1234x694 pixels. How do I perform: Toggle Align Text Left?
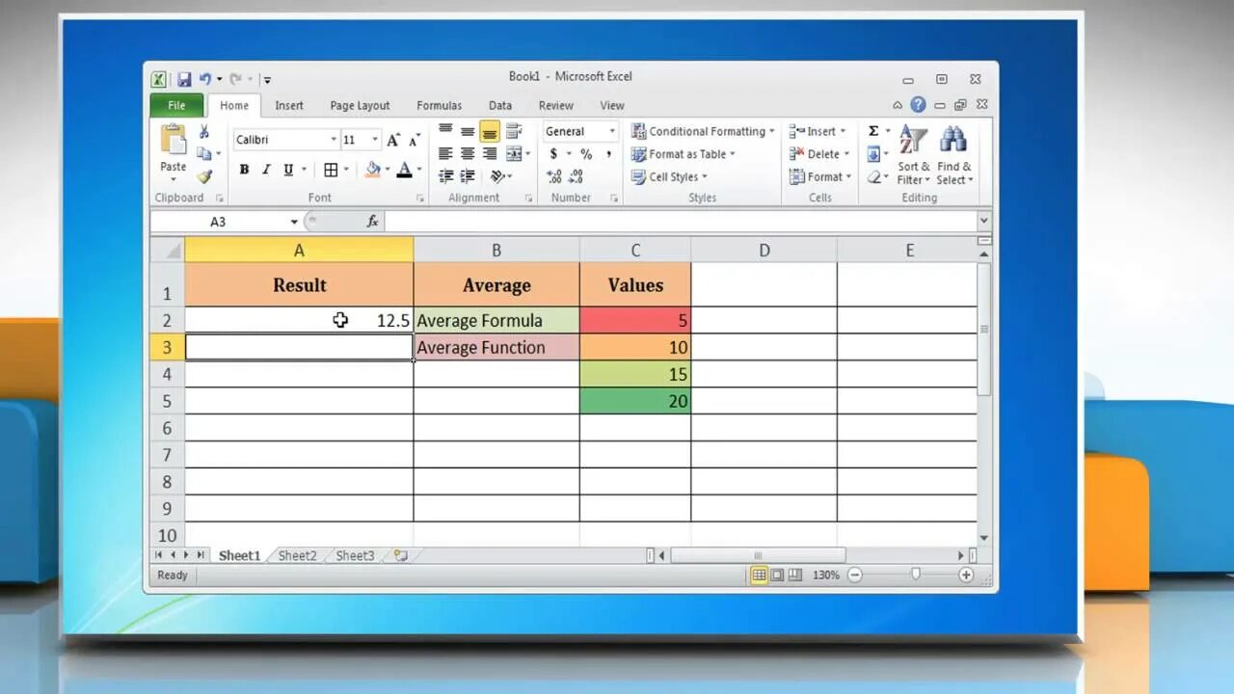tap(445, 154)
